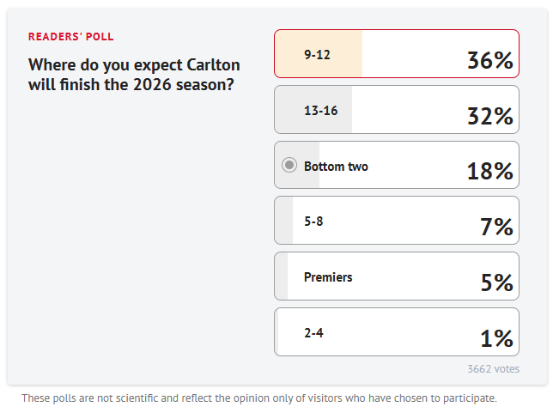The height and width of the screenshot is (419, 559).
Task: Click the 1% result figure
Action: [x=496, y=338]
